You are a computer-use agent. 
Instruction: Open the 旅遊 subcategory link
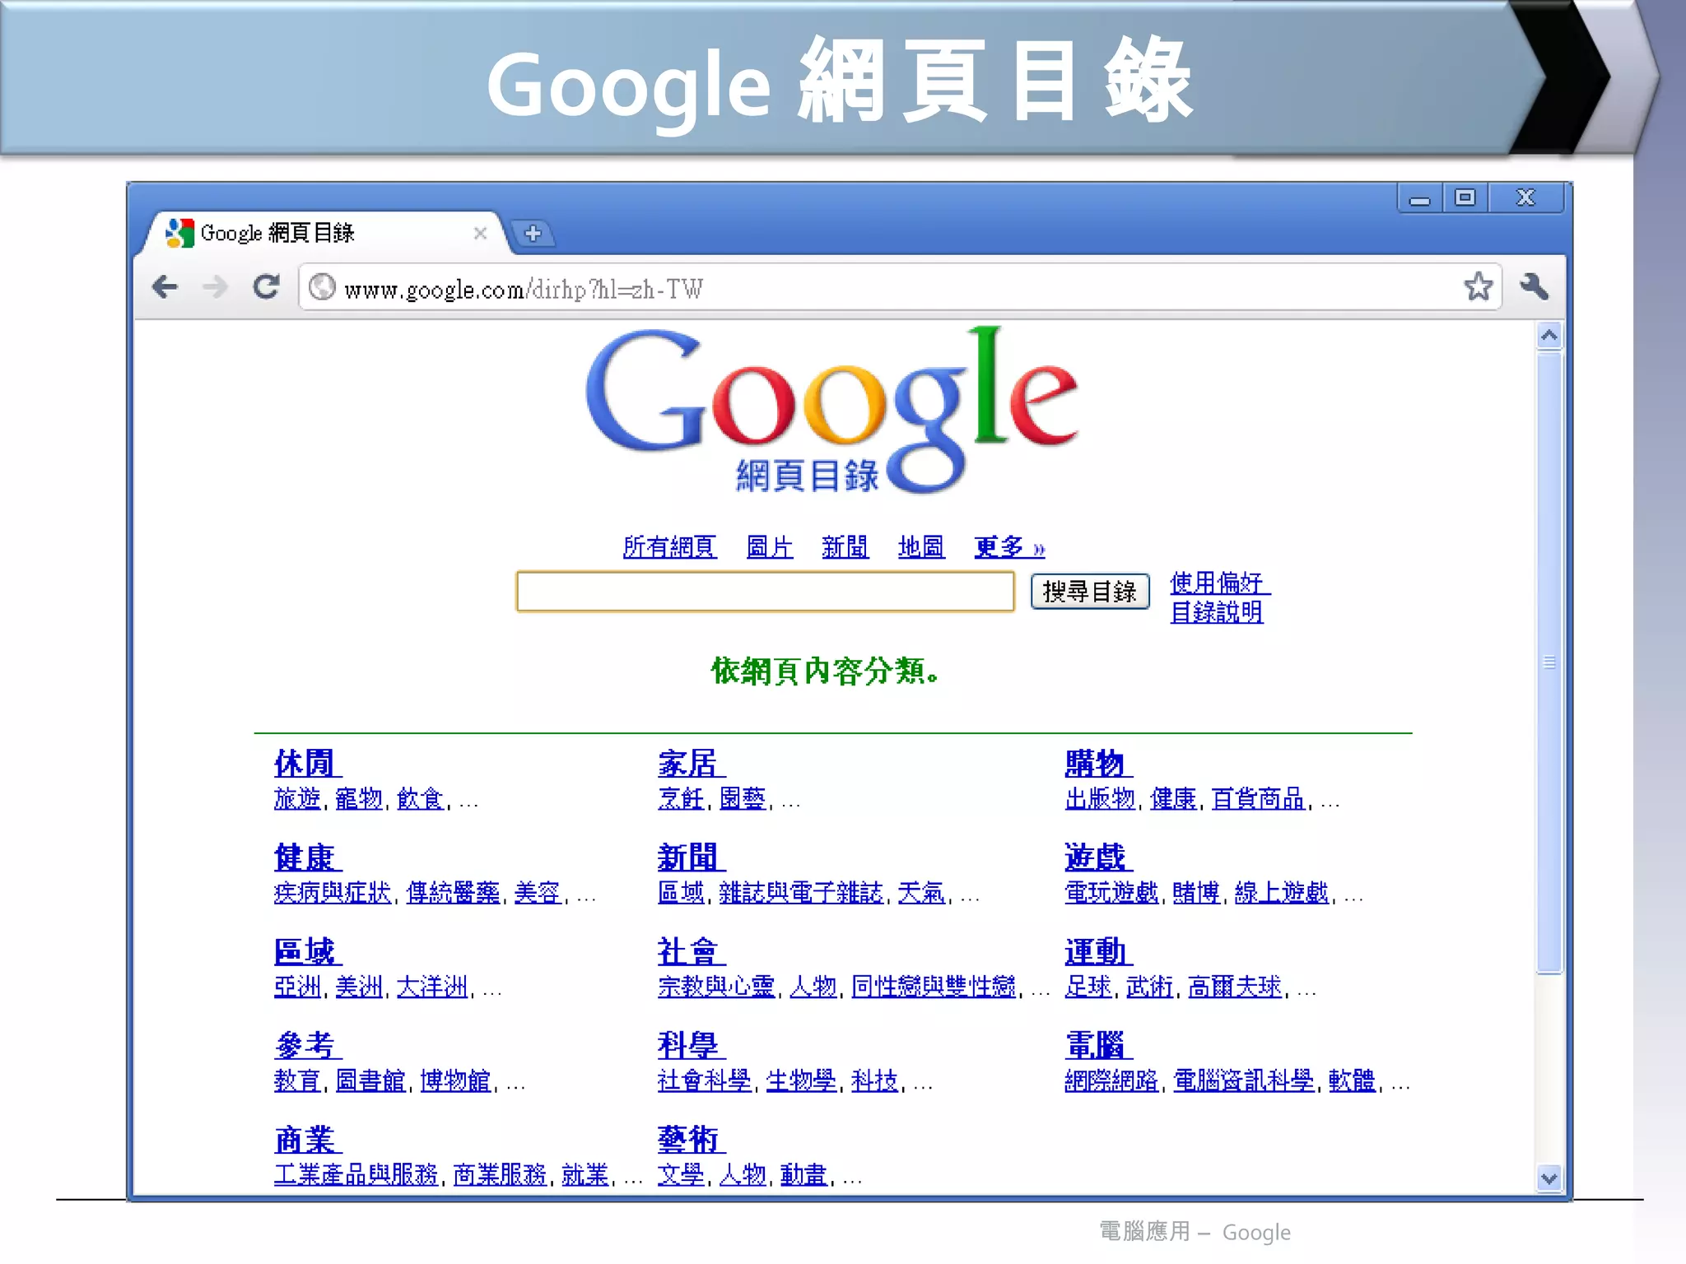coord(297,798)
